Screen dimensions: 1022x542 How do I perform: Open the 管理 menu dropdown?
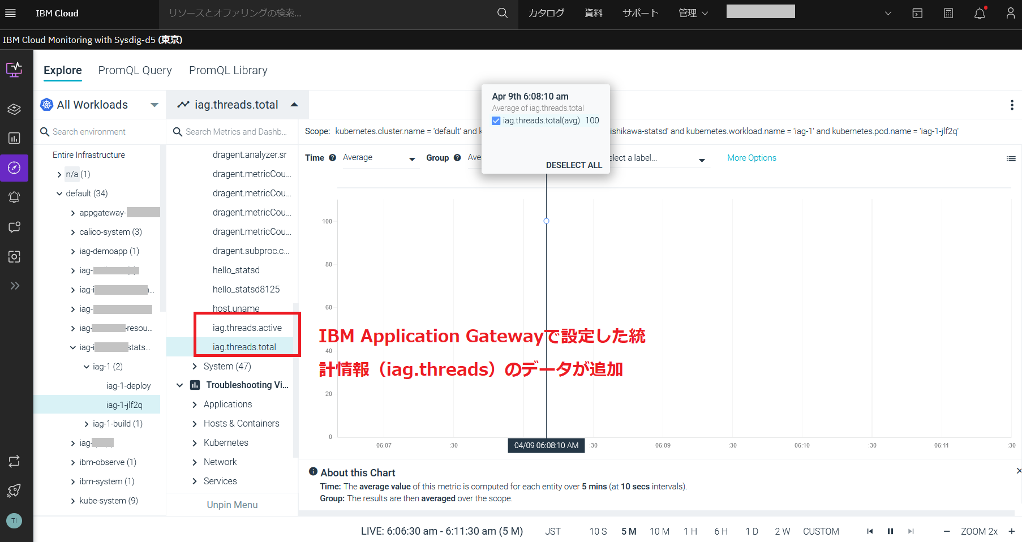(693, 13)
